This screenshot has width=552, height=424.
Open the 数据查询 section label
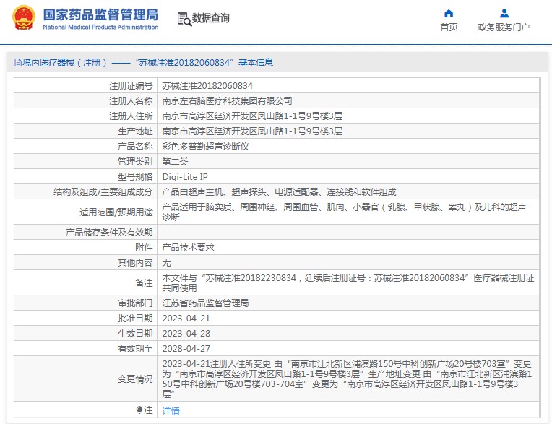(210, 19)
